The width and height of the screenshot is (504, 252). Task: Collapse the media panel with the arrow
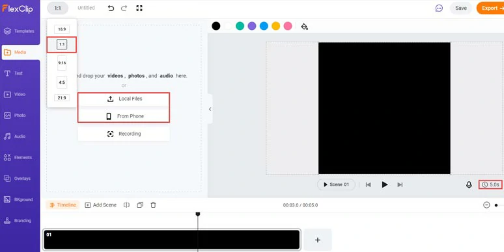(x=210, y=109)
